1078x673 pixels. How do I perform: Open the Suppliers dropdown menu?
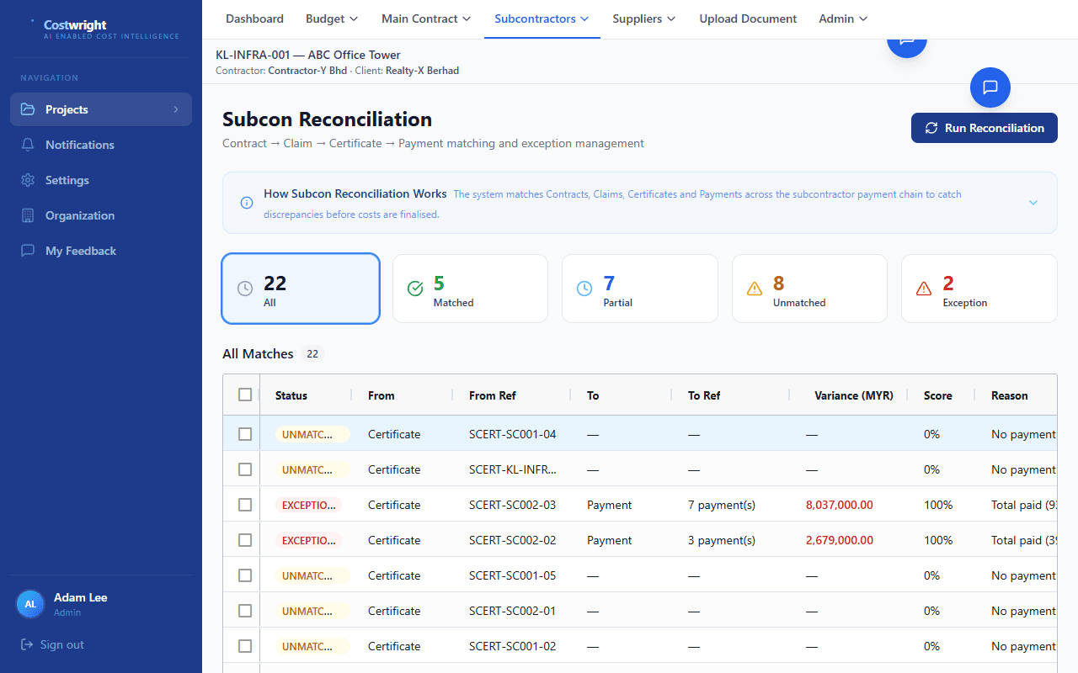pos(644,19)
